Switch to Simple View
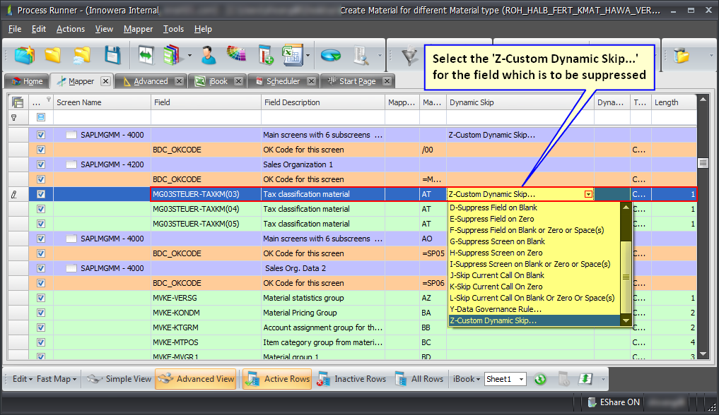Viewport: 719px width, 415px height. (119, 379)
